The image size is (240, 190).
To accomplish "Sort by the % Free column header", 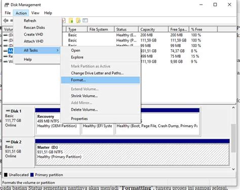I will pyautogui.click(x=203, y=29).
